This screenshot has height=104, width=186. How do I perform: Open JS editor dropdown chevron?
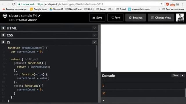pos(94,42)
